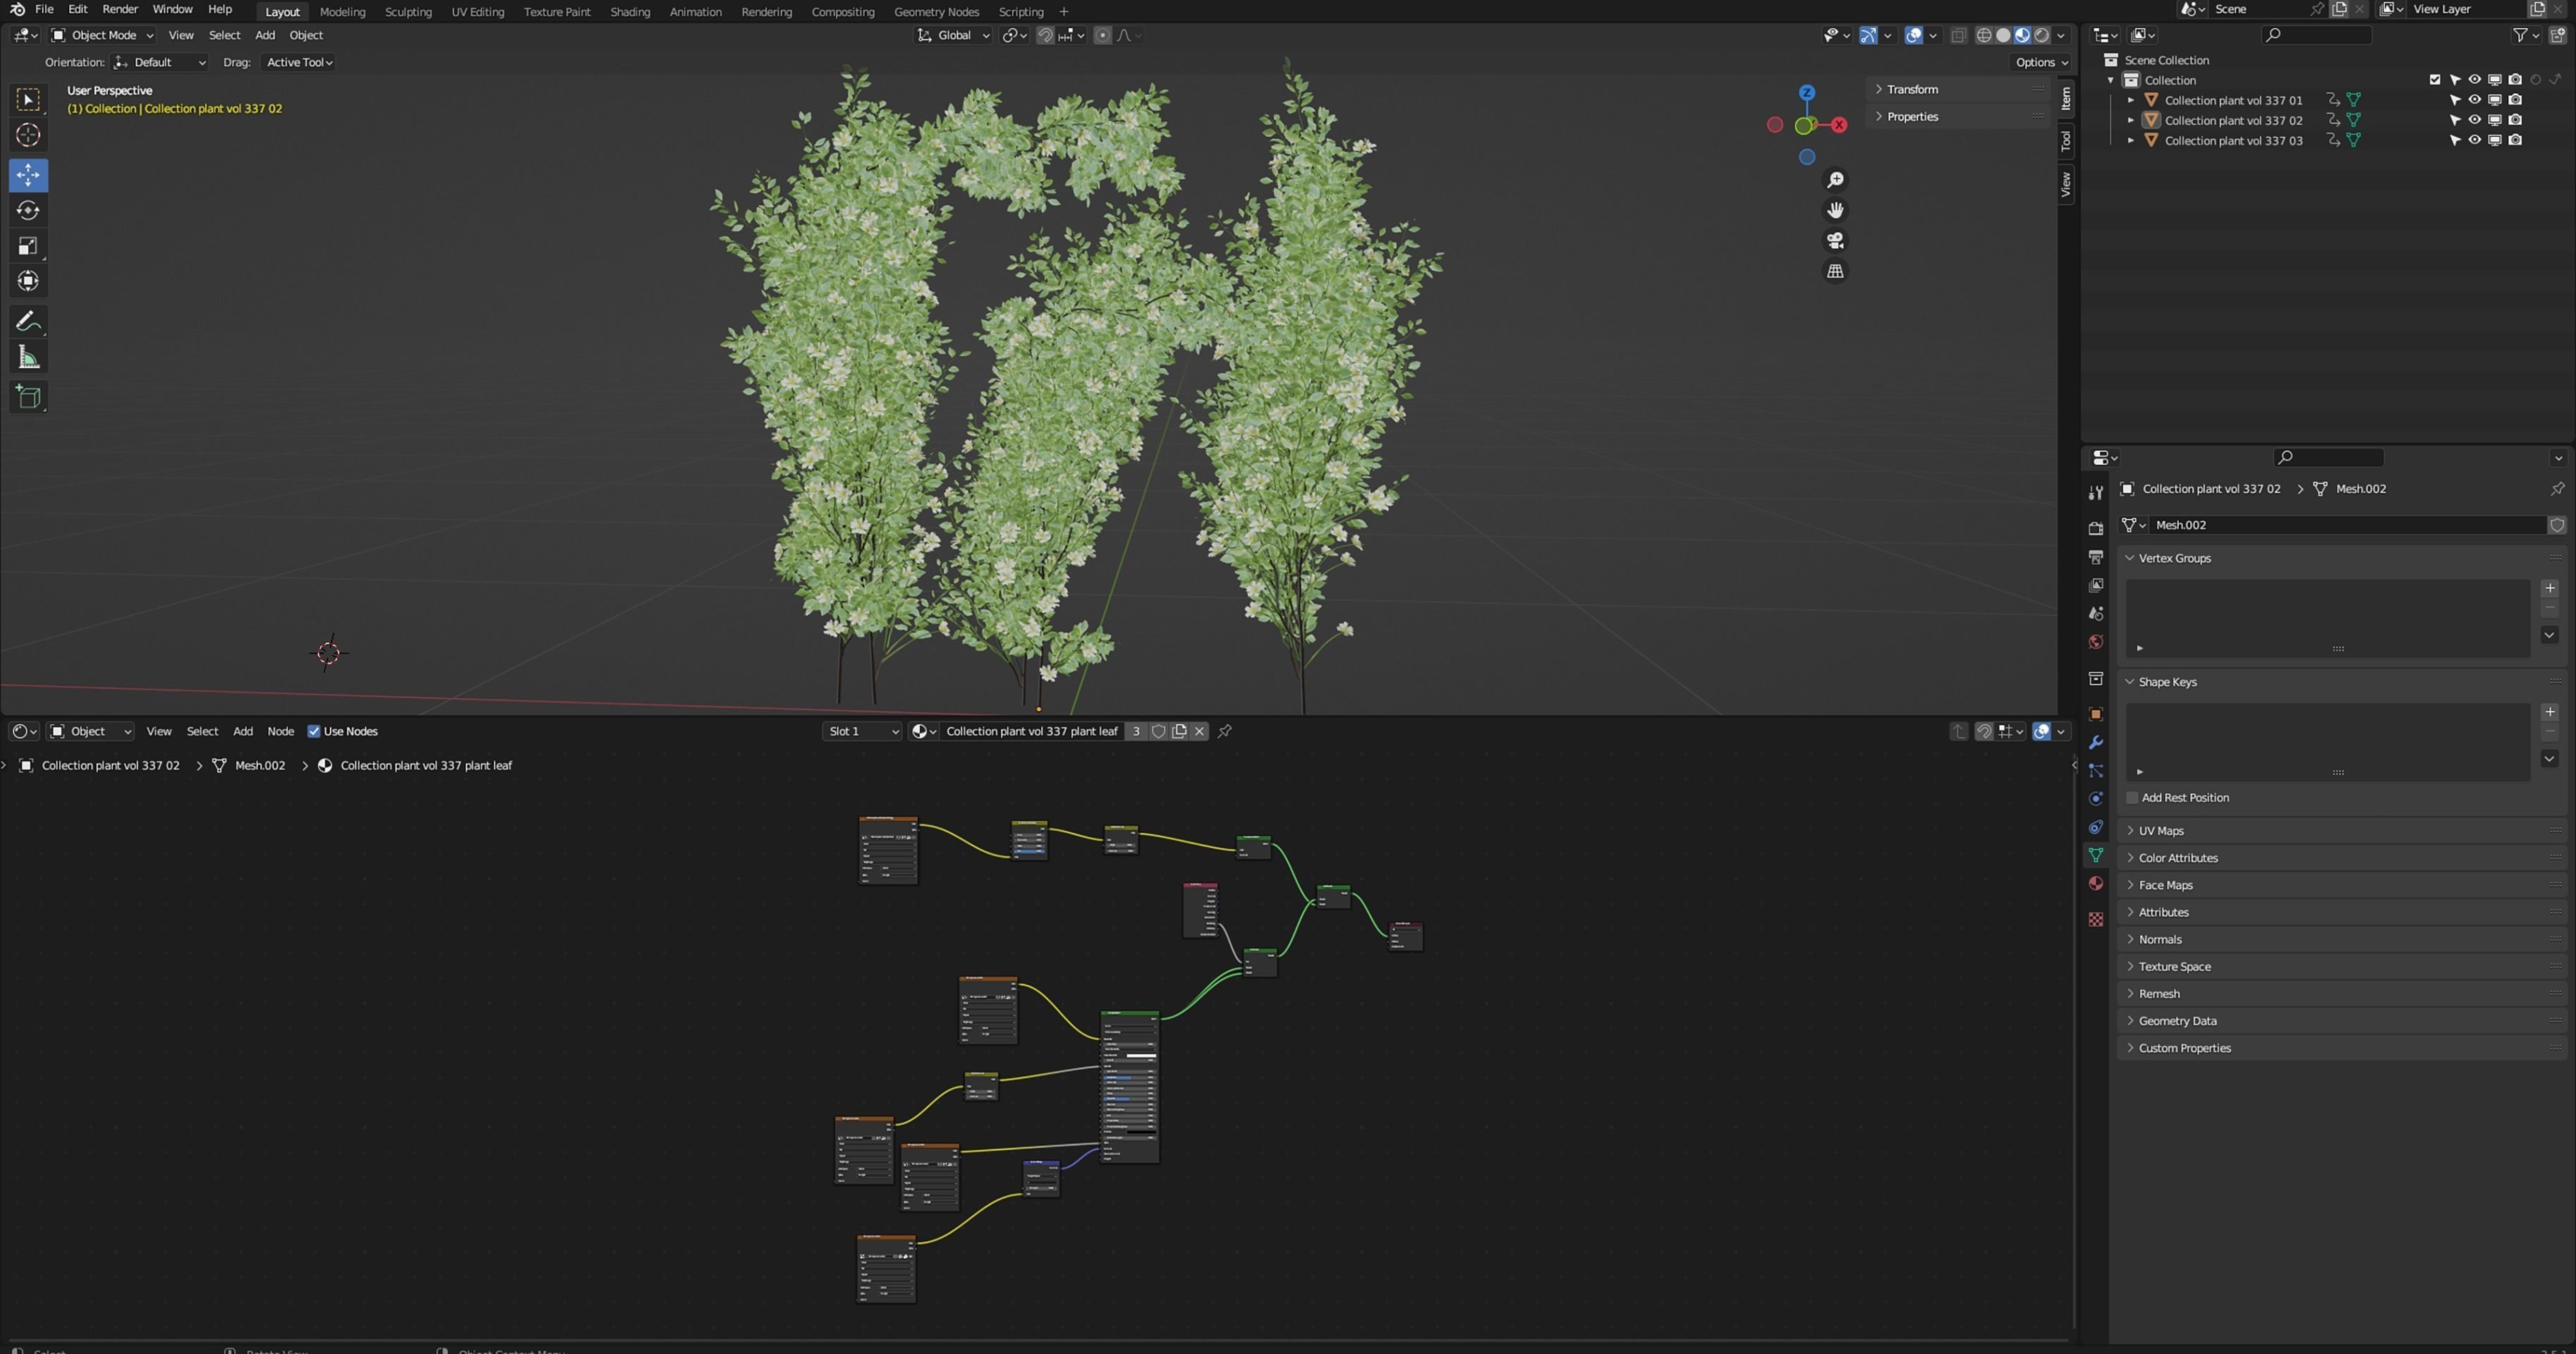Image resolution: width=2576 pixels, height=1354 pixels.
Task: Open the Render properties tab
Action: tap(2096, 528)
